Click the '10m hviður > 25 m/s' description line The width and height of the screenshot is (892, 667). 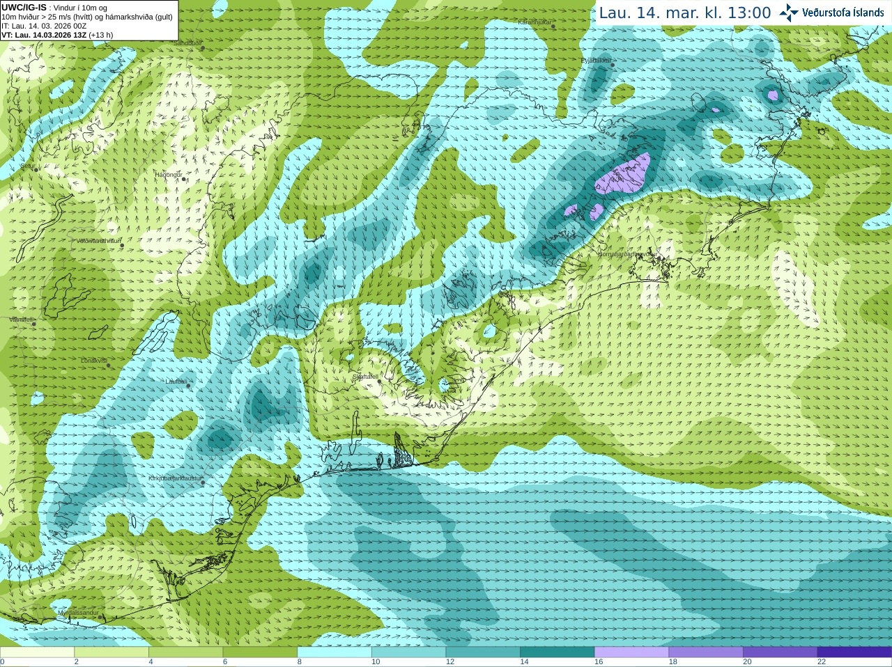[x=87, y=17]
